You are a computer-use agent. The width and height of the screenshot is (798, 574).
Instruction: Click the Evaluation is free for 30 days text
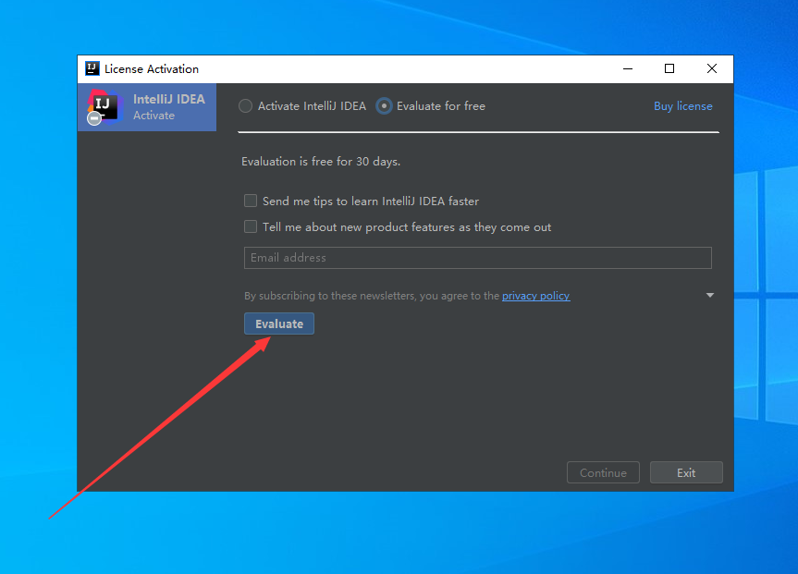[x=321, y=162]
